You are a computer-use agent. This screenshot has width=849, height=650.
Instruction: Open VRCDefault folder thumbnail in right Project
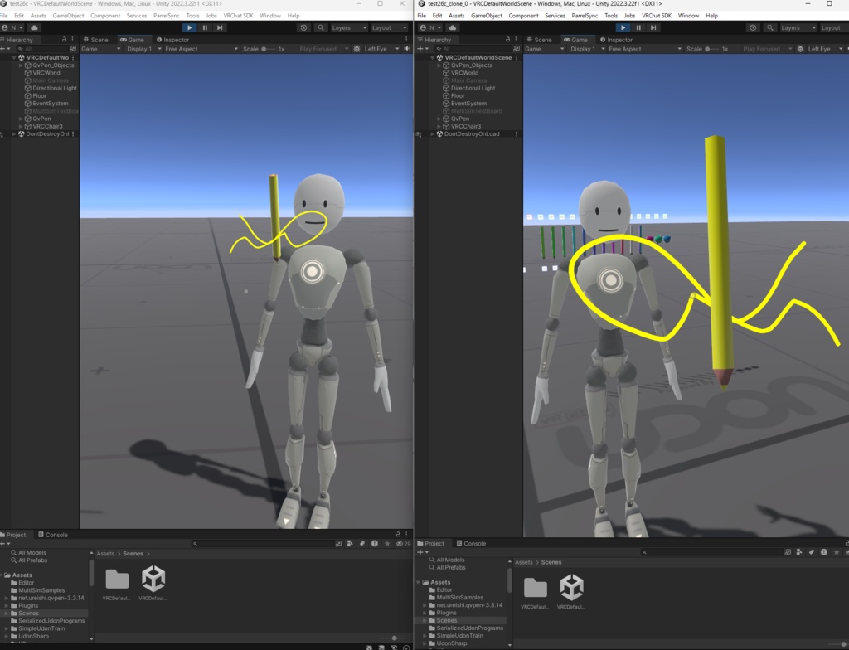coord(535,592)
